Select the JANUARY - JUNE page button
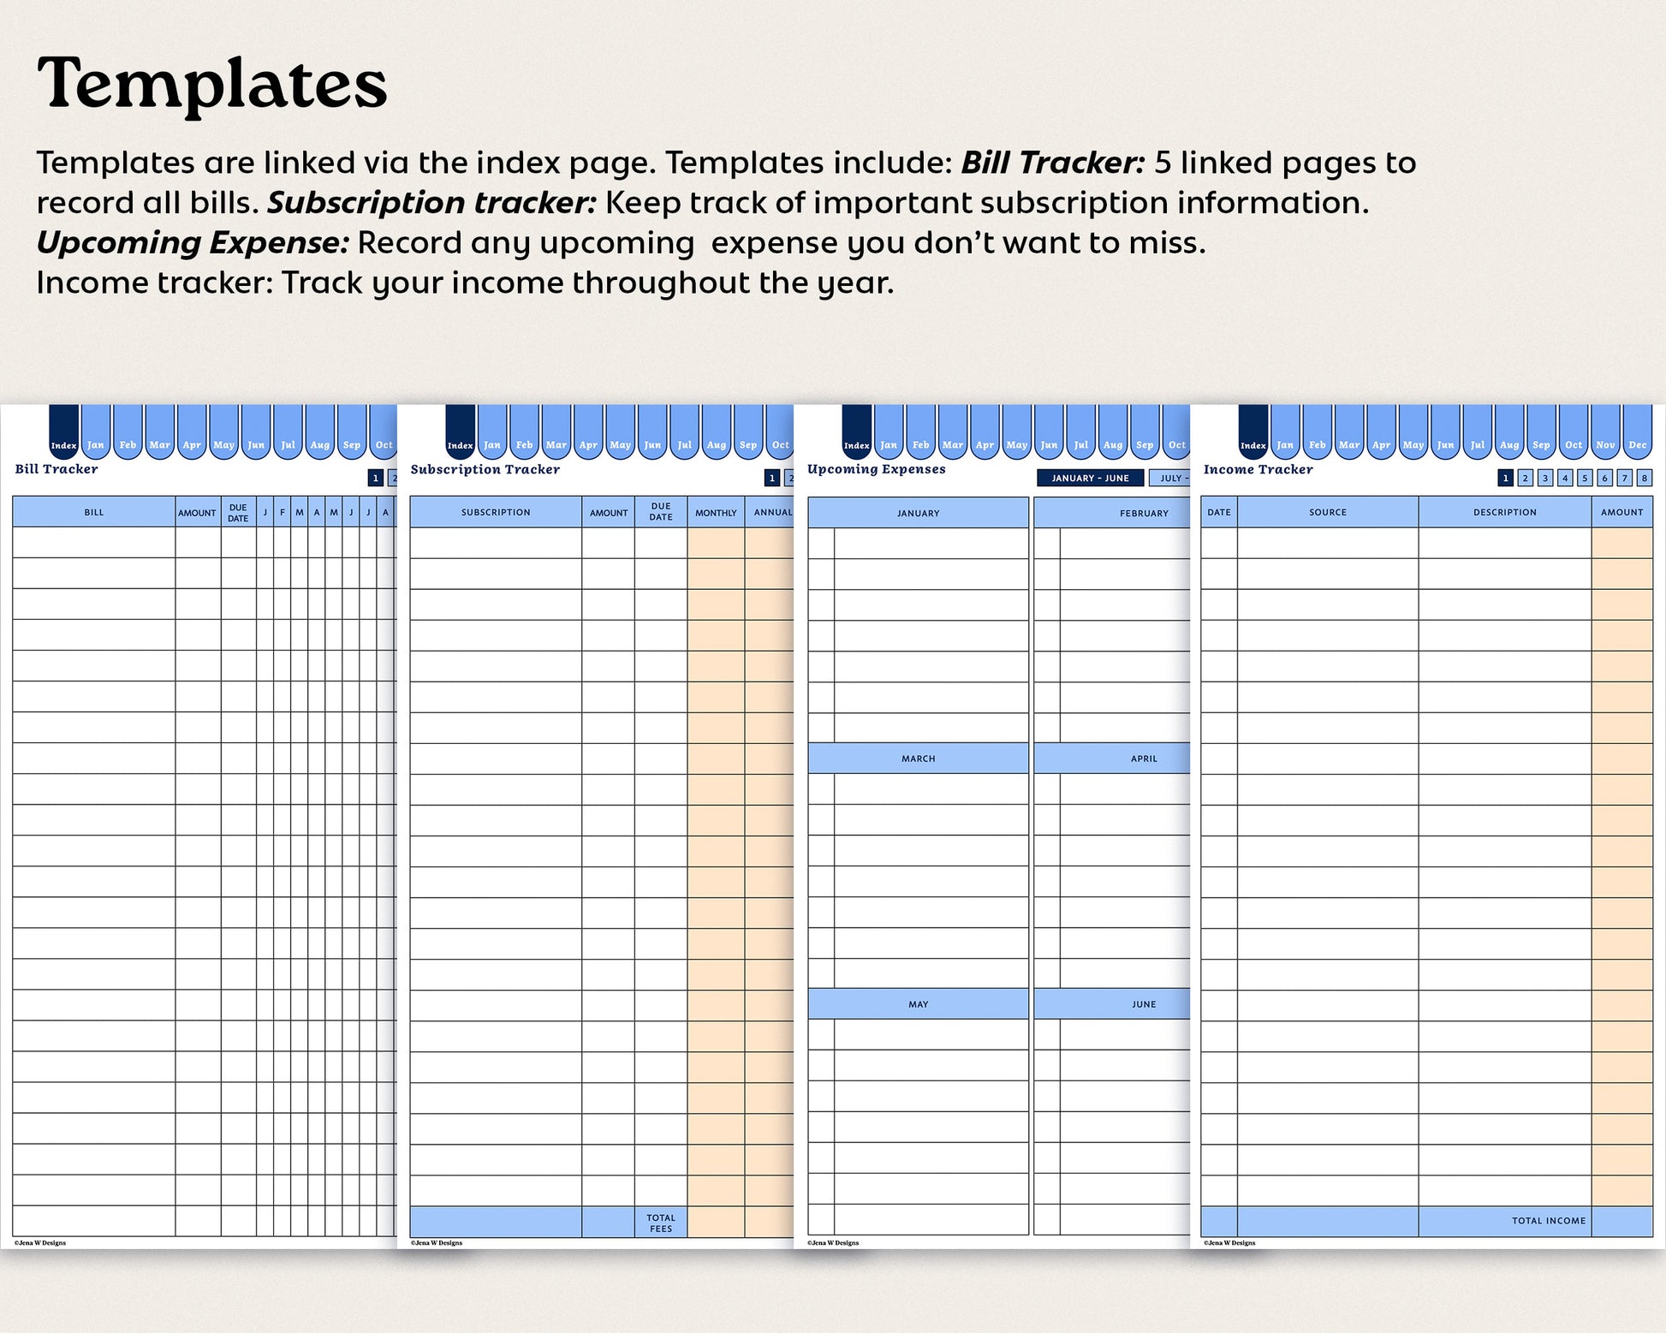The width and height of the screenshot is (1666, 1333). coord(1090,478)
